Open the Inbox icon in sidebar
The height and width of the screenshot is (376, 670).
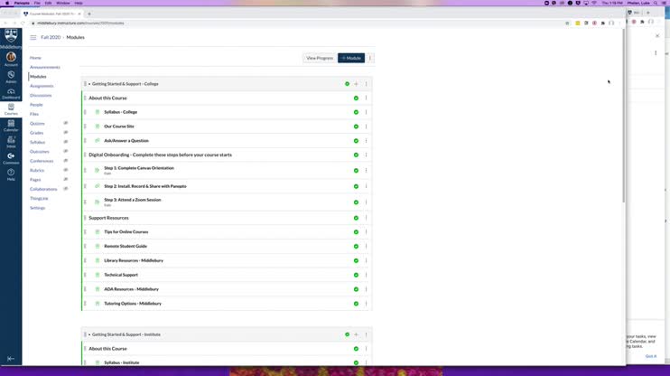tap(11, 142)
